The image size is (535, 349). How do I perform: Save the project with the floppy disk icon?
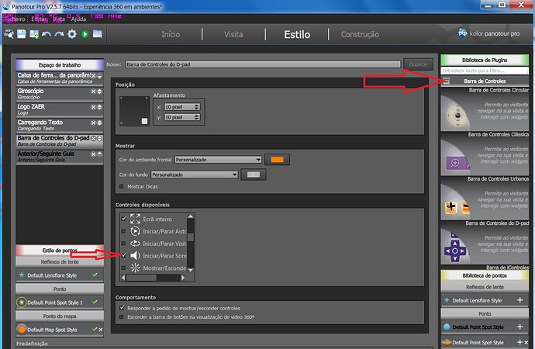(21, 34)
